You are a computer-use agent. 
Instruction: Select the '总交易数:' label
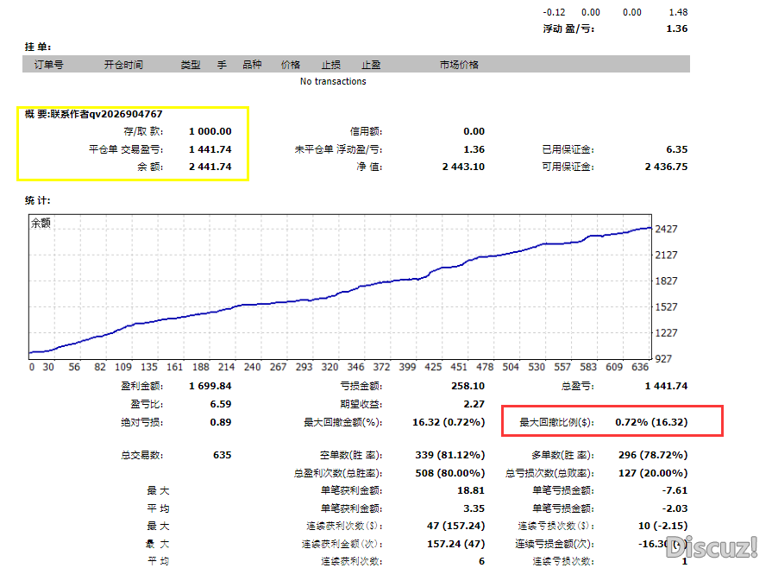pyautogui.click(x=142, y=455)
